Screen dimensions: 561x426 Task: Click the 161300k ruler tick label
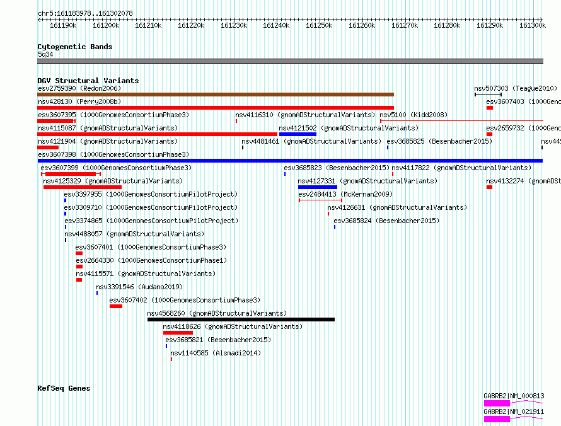click(533, 25)
